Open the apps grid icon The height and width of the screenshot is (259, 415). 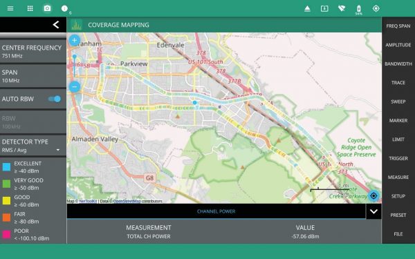[30, 8]
